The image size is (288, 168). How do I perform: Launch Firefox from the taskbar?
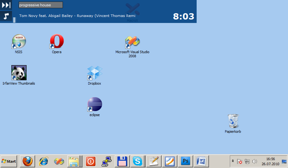point(28,161)
